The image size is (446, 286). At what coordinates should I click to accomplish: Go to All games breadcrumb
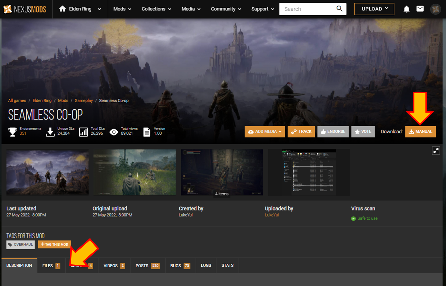tap(17, 101)
